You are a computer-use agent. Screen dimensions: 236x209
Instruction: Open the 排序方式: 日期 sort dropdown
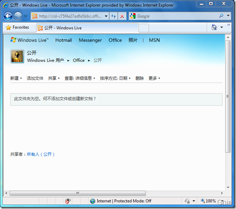[x=115, y=78]
